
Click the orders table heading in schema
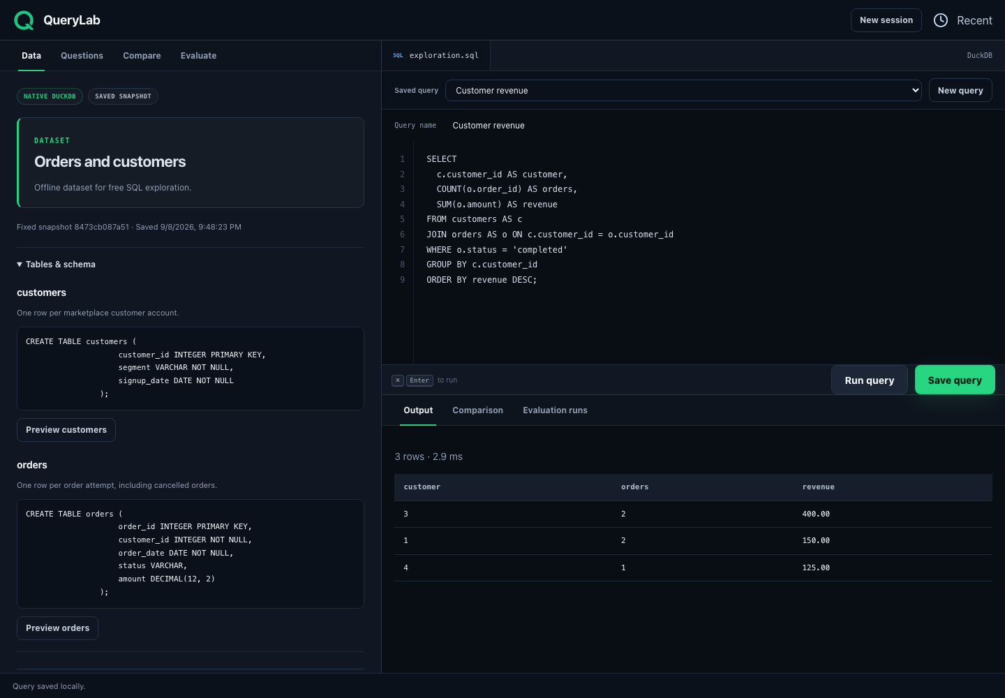click(x=32, y=465)
